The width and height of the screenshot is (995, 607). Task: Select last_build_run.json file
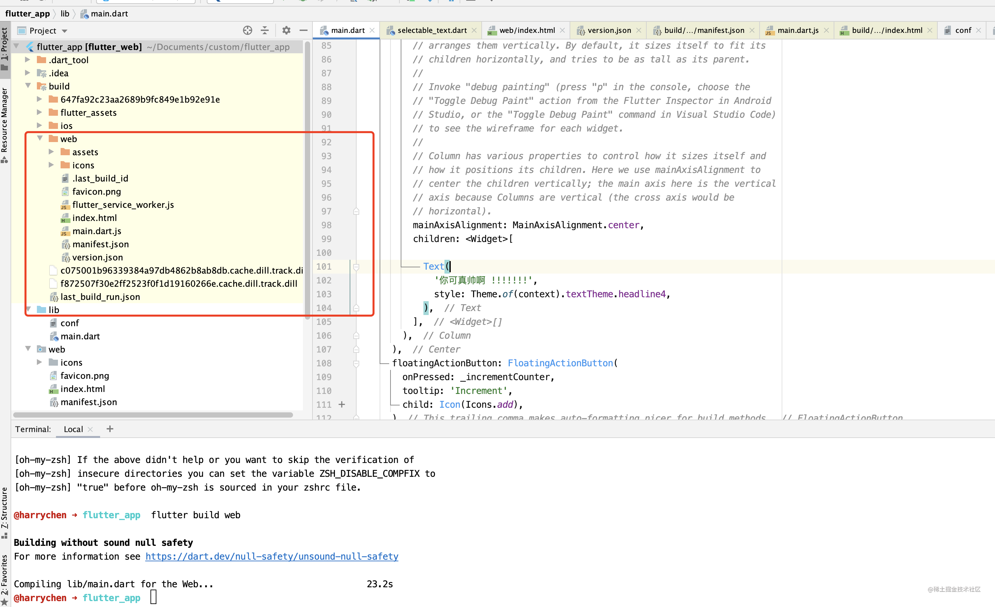point(100,297)
